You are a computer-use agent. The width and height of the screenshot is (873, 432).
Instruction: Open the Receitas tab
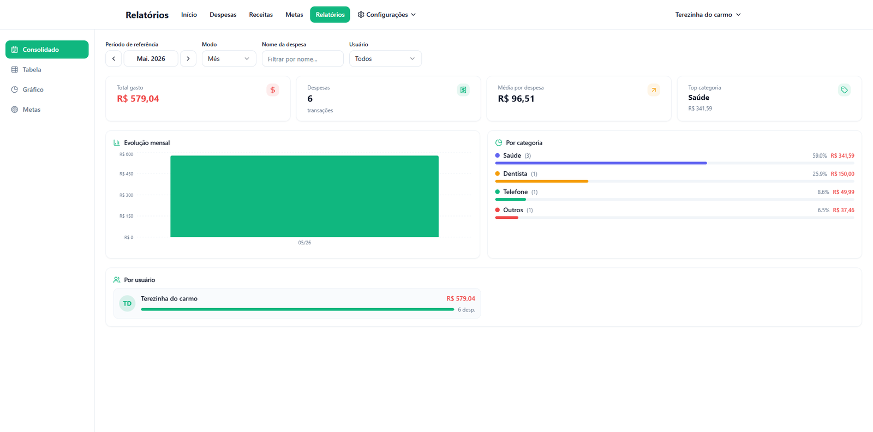click(x=261, y=15)
